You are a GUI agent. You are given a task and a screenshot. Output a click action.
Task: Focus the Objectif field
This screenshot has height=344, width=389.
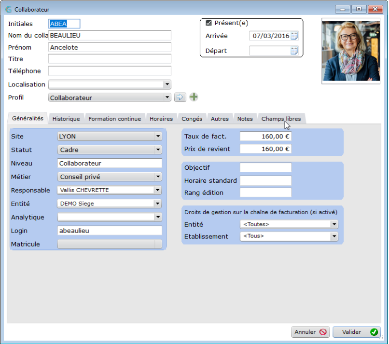(x=265, y=168)
